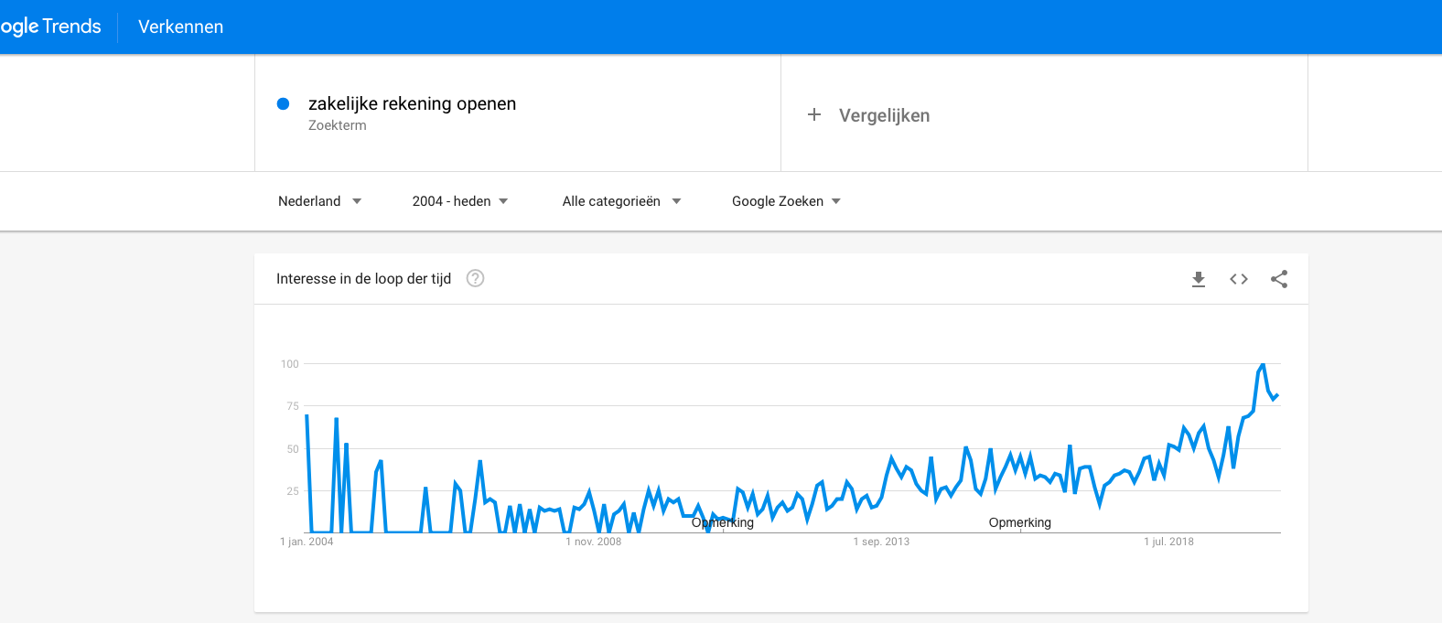Download the interest over time data

(1199, 279)
